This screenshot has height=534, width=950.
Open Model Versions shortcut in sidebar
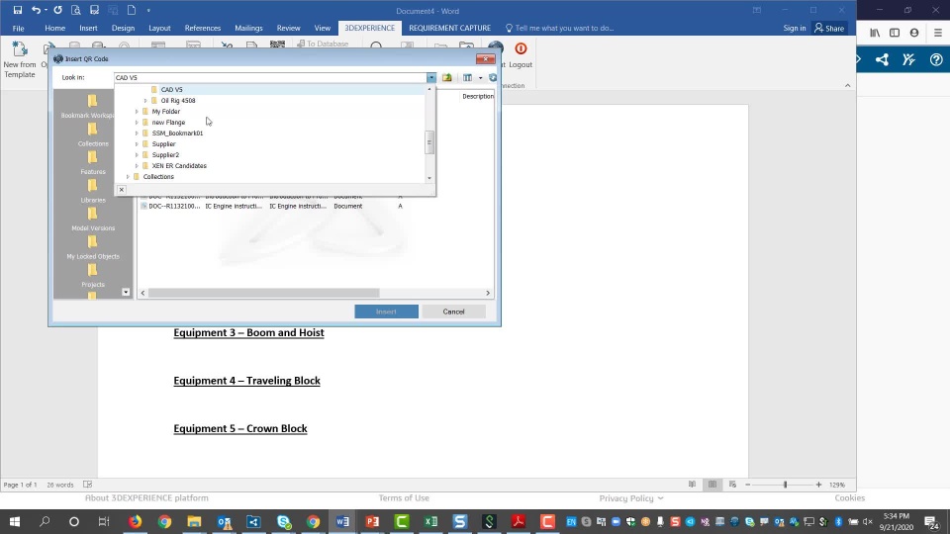coord(93,219)
